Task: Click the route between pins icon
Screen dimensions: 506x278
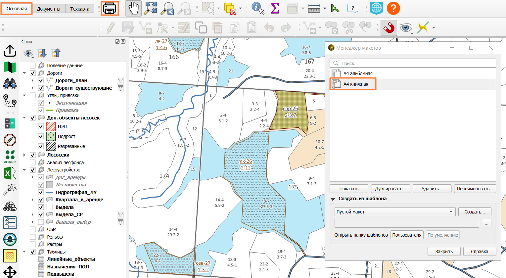Action: click(x=10, y=101)
